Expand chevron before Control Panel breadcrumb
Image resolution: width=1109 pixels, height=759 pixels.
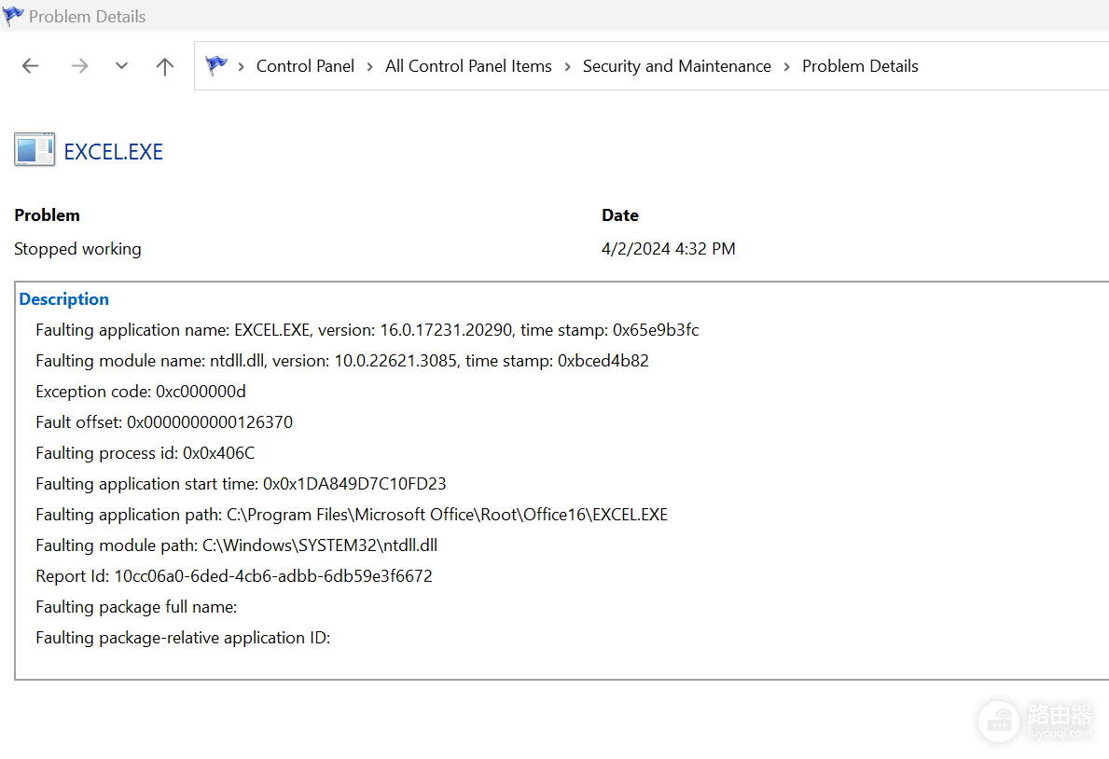[x=242, y=66]
